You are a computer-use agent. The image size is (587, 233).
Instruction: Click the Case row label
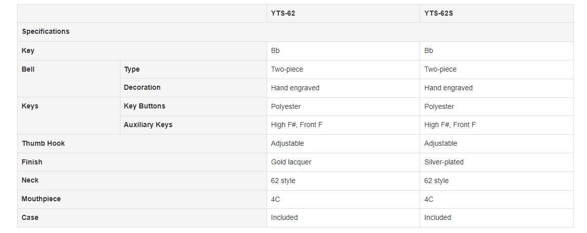point(30,217)
